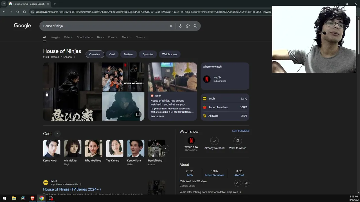The width and height of the screenshot is (360, 202).
Task: Click Rotten Tomatoes link under About
Action: tap(214, 175)
